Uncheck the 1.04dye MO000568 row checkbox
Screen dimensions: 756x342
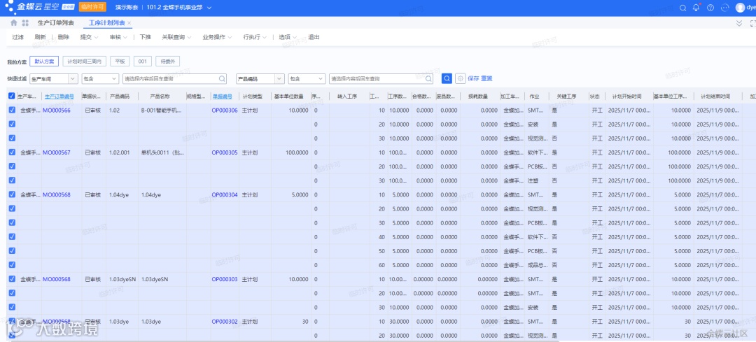pos(12,194)
